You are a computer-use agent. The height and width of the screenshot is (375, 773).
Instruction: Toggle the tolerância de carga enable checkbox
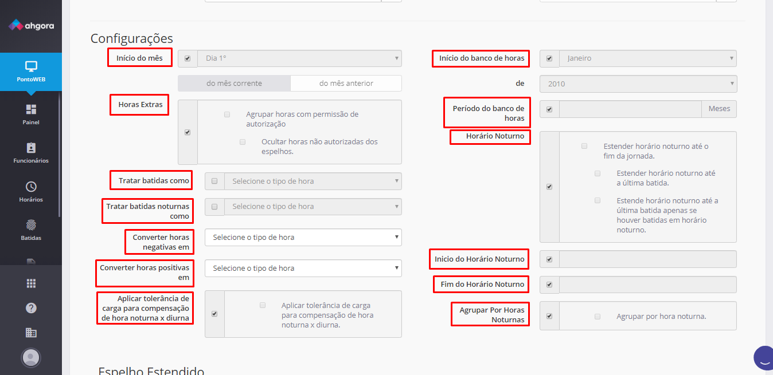(214, 314)
